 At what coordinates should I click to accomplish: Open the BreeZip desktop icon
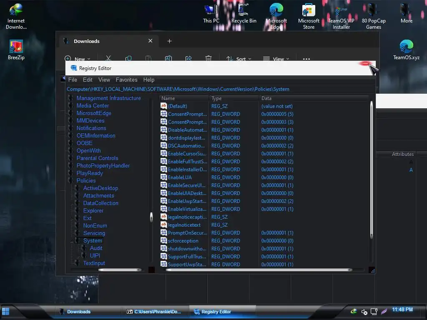(x=16, y=50)
